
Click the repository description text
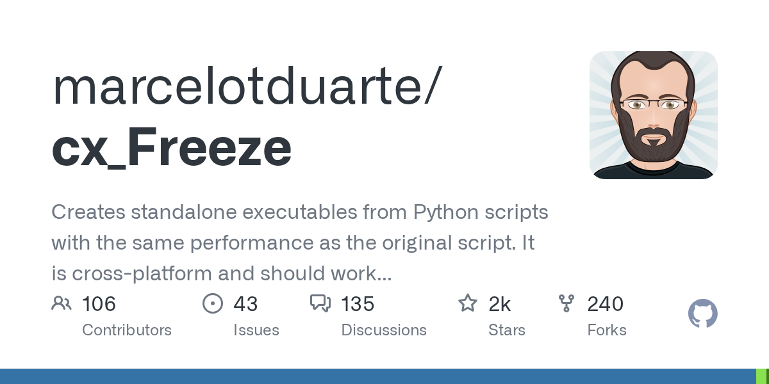[299, 243]
